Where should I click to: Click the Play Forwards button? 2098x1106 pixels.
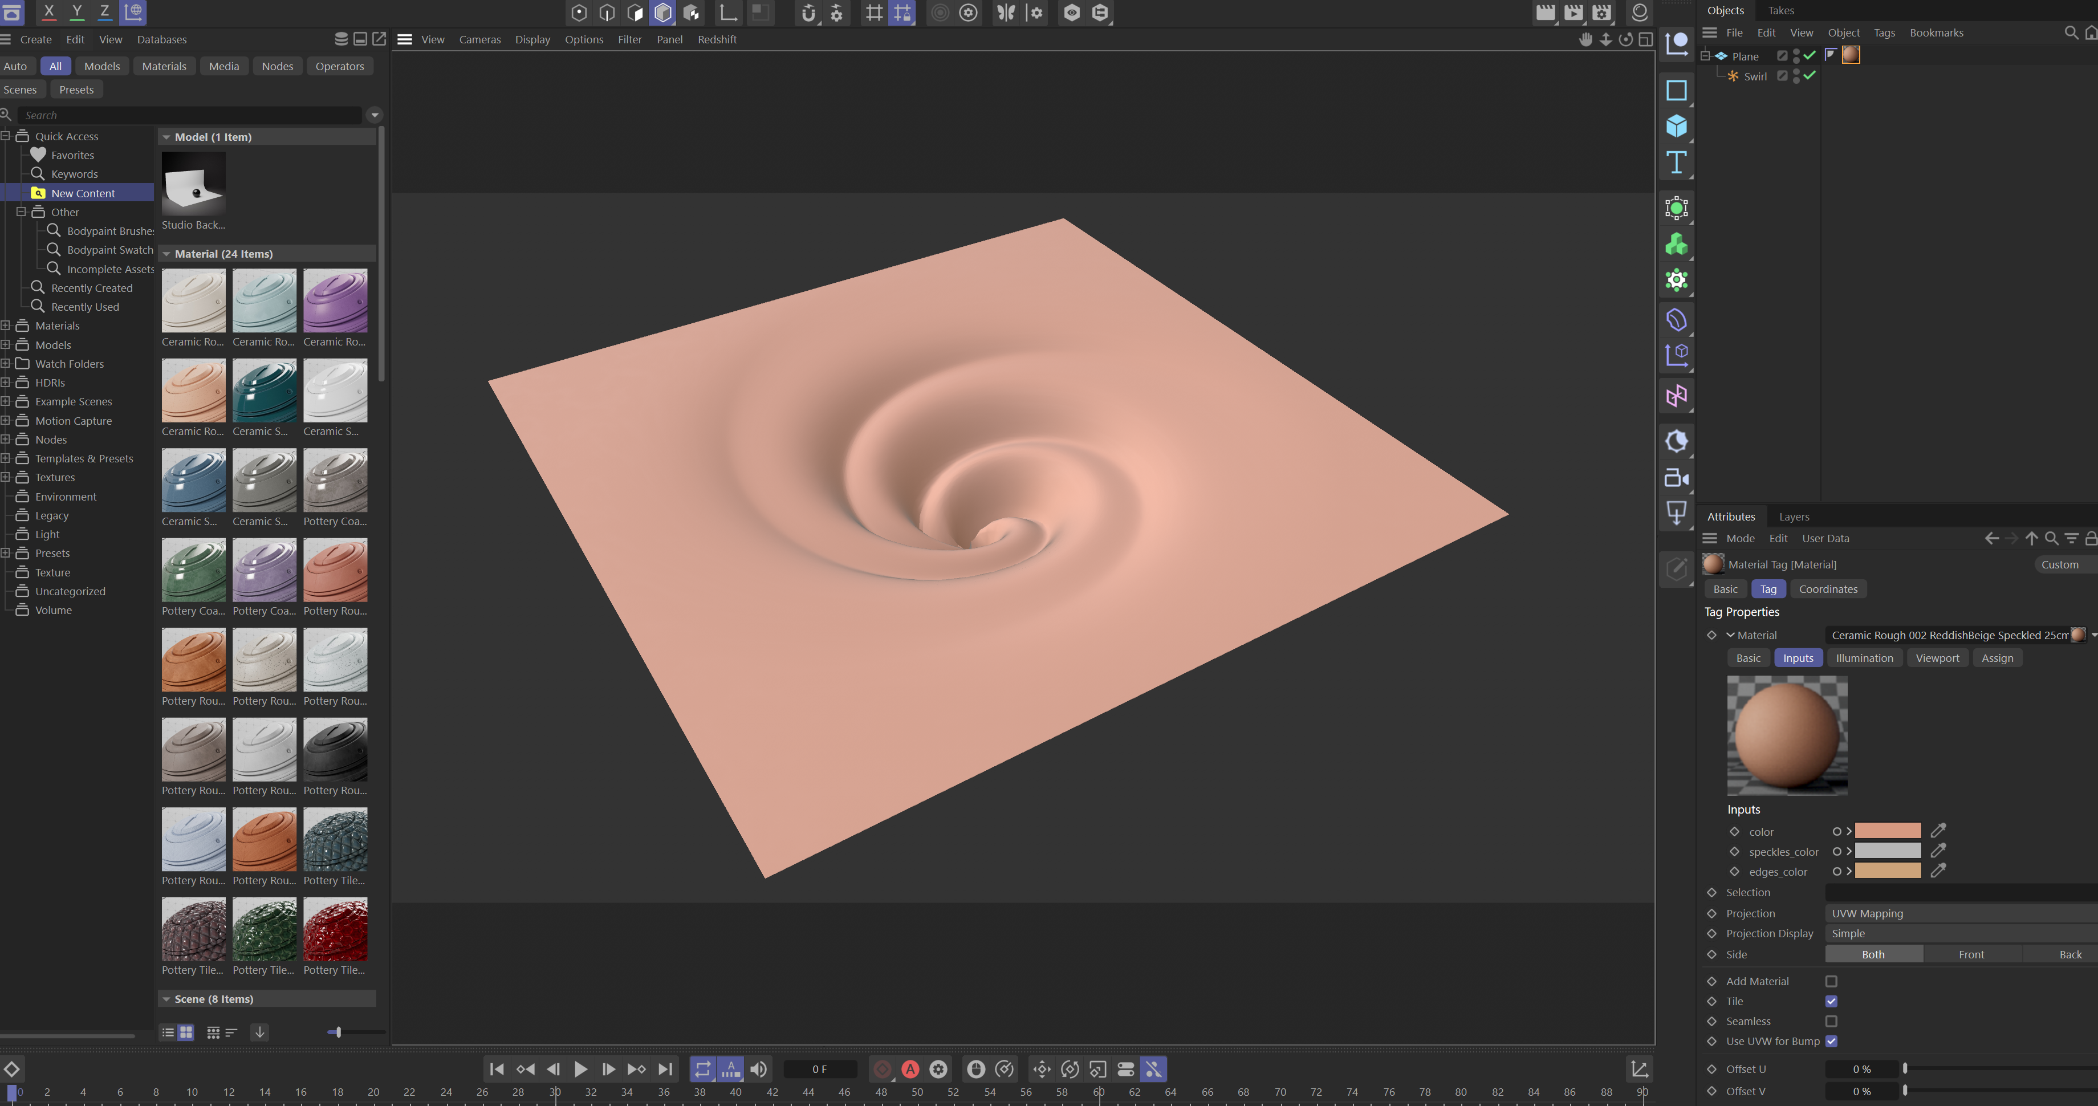[x=581, y=1070]
